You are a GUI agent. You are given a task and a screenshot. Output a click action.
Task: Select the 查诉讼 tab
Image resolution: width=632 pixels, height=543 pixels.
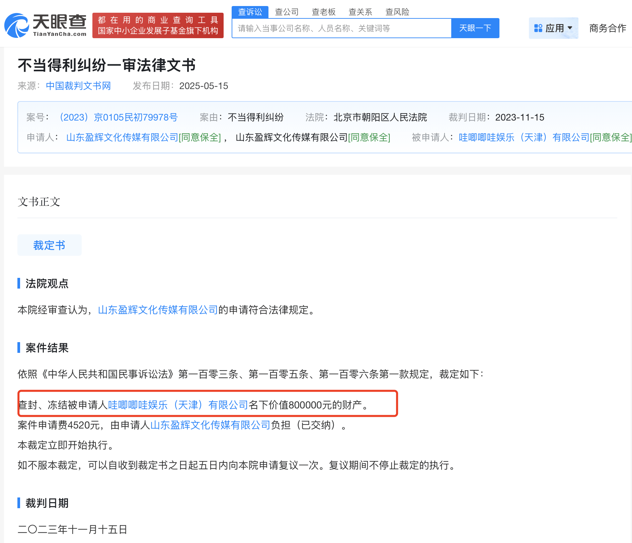click(250, 12)
